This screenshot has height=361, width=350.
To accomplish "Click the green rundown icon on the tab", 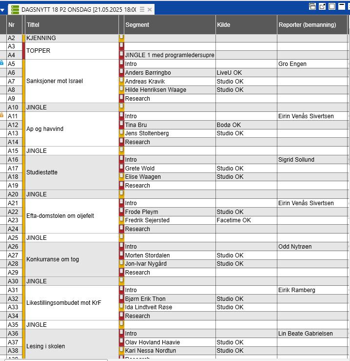I will point(15,10).
